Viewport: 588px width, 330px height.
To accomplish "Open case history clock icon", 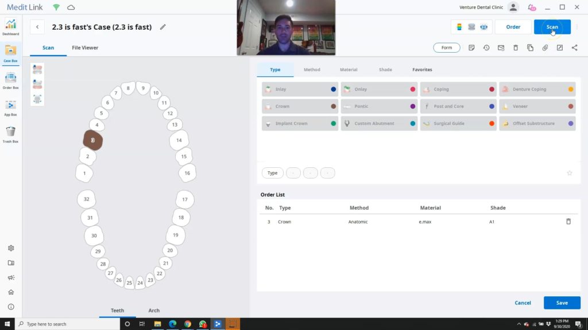I will point(486,48).
